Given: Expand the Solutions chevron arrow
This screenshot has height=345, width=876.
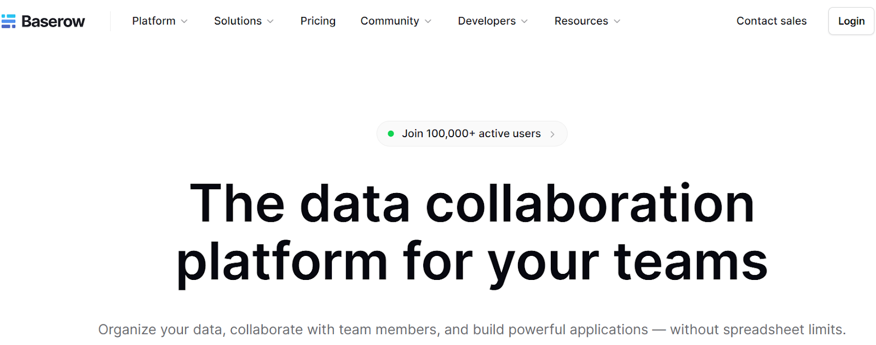Looking at the screenshot, I should click(270, 21).
